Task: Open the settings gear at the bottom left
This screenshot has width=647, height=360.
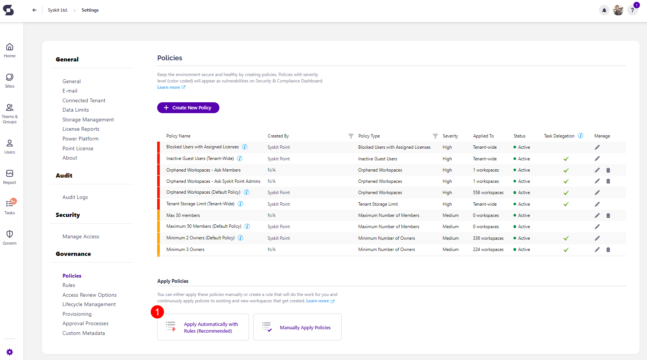Action: pyautogui.click(x=10, y=352)
